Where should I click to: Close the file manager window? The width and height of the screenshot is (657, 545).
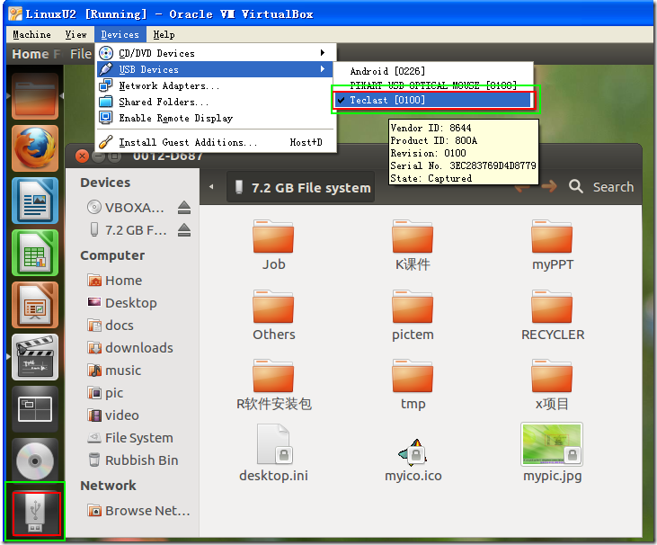coord(82,156)
